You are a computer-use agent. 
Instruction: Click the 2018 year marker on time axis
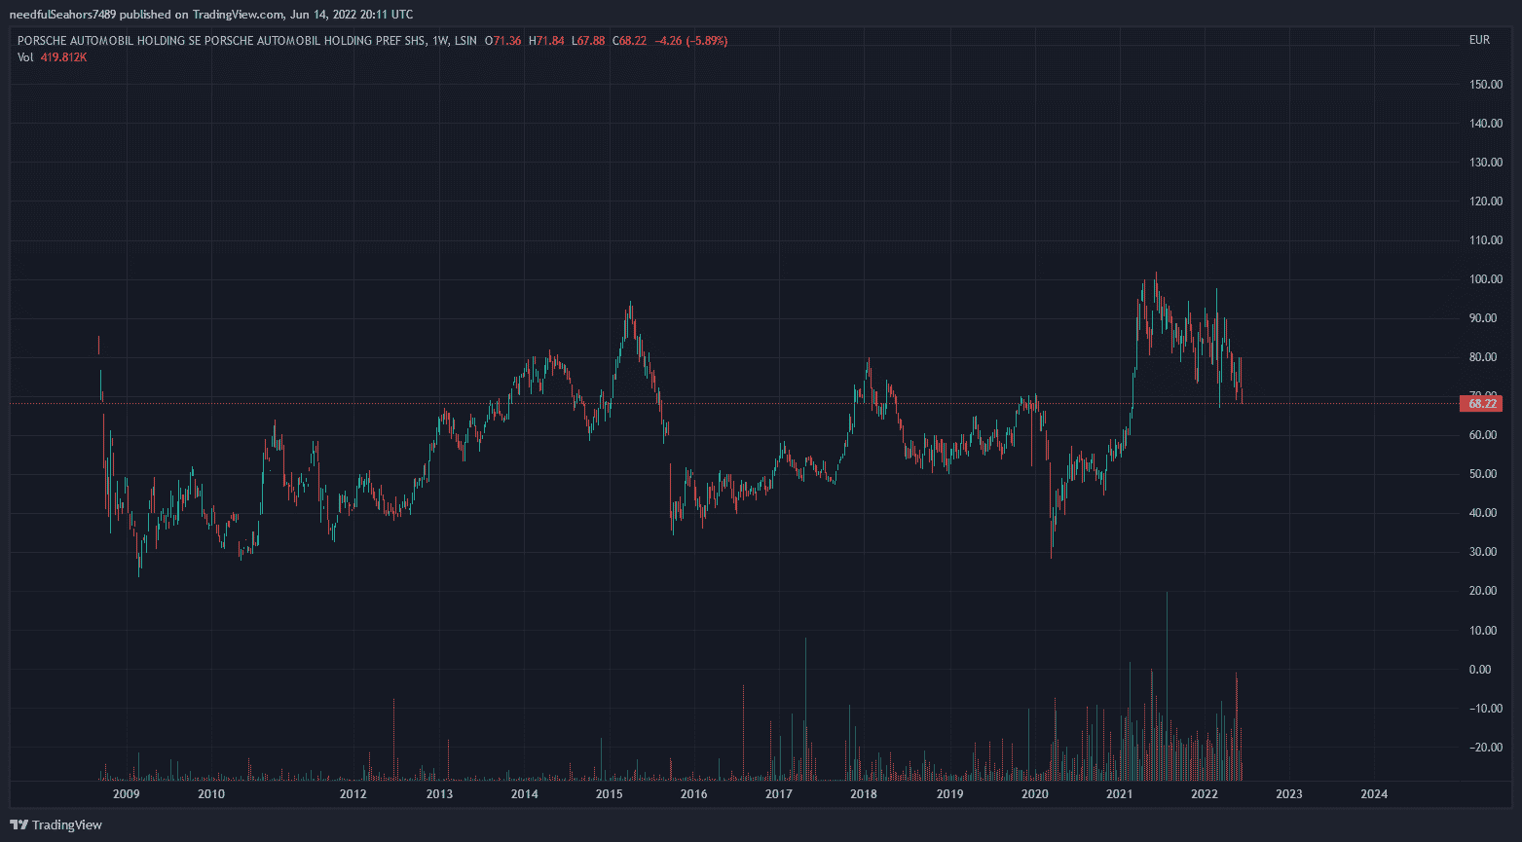tap(864, 794)
